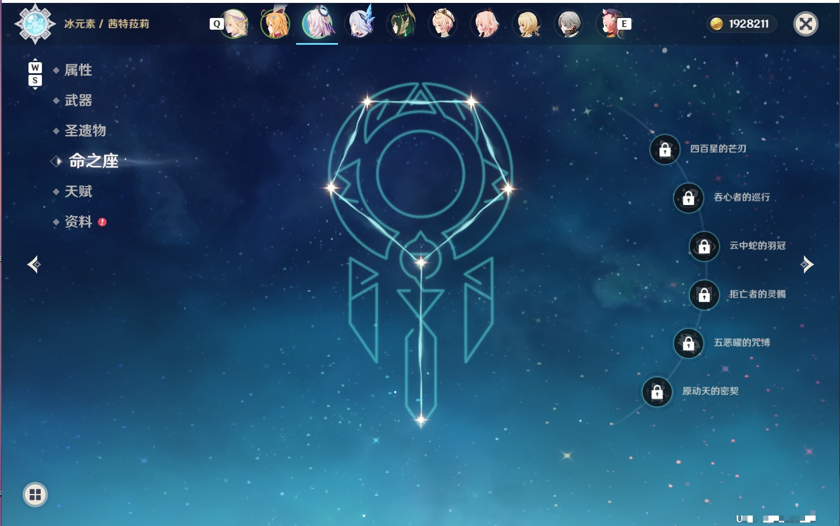Open locked constellation 云中蛇的羽冠

click(x=704, y=246)
